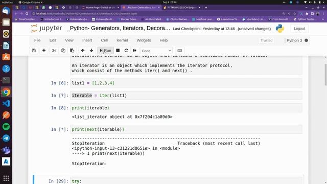Click the notebook title to rename
327x184 pixels.
(119, 28)
